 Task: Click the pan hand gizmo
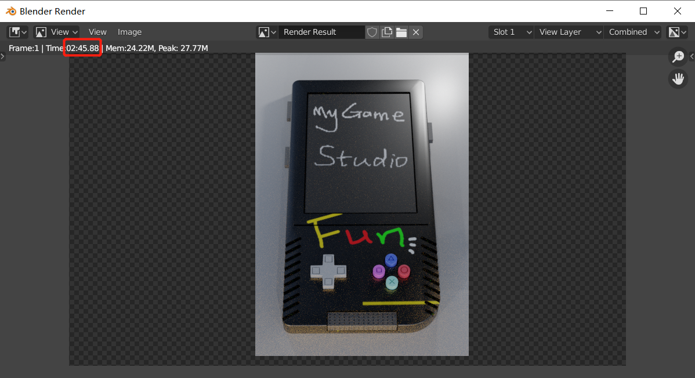click(678, 79)
